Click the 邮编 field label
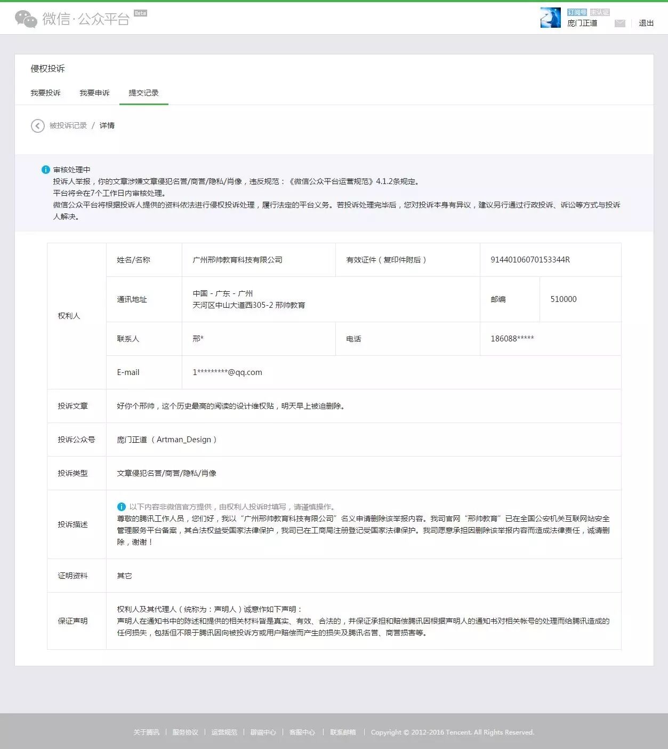The height and width of the screenshot is (749, 668). coord(498,299)
